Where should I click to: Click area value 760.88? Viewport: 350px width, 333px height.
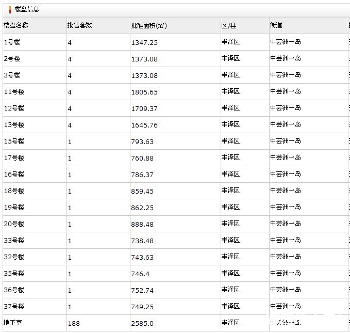pos(142,158)
